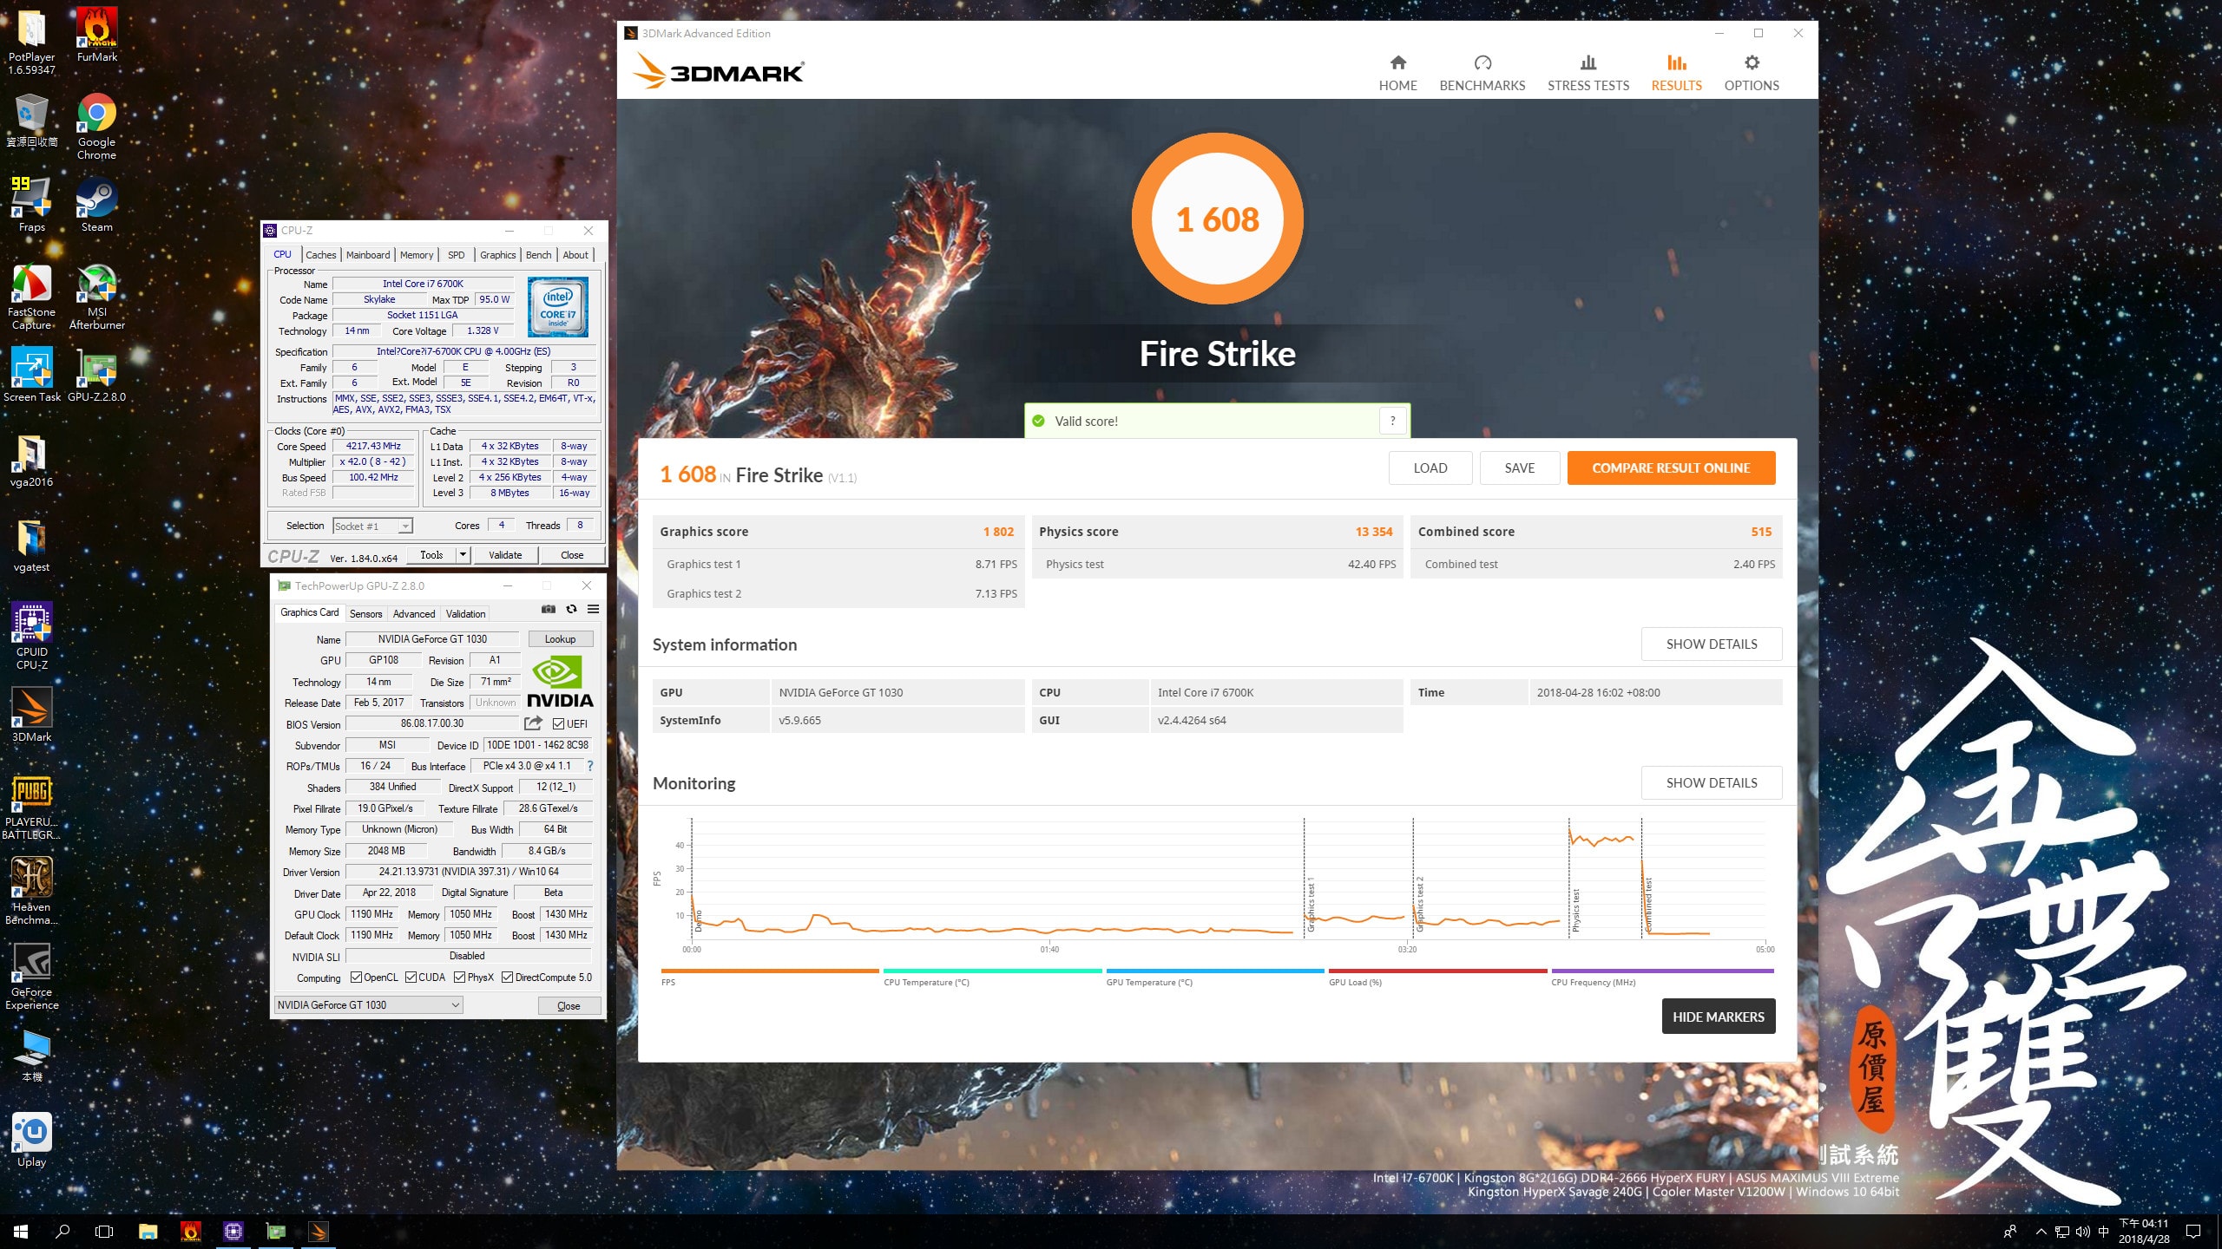Viewport: 2222px width, 1249px height.
Task: Open the Recycle Bin desktop icon
Action: pos(31,121)
